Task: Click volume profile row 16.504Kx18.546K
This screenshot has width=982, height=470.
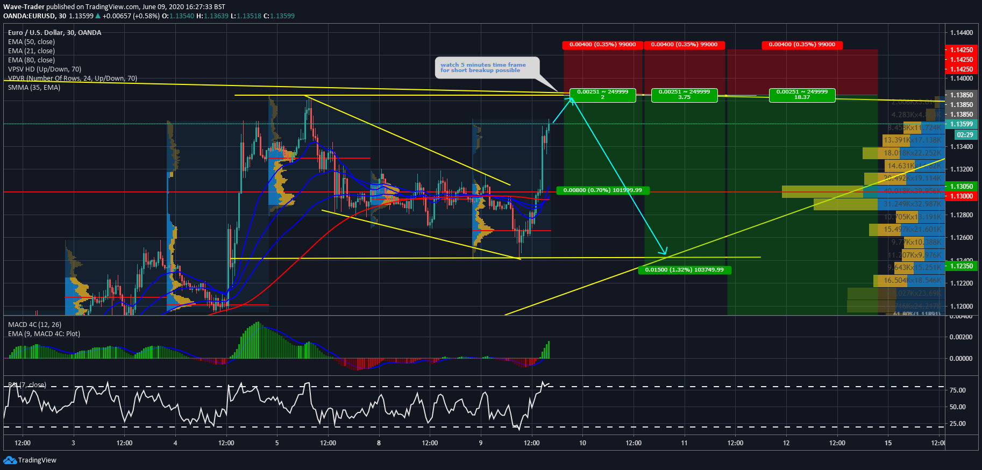Action: point(909,281)
